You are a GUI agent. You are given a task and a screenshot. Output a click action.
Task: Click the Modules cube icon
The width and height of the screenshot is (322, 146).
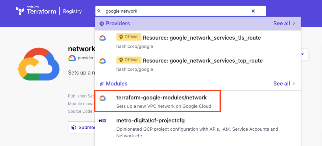coord(102,84)
